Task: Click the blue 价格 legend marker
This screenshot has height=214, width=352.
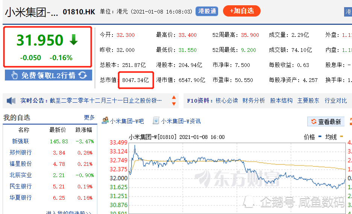Action: click(320, 136)
